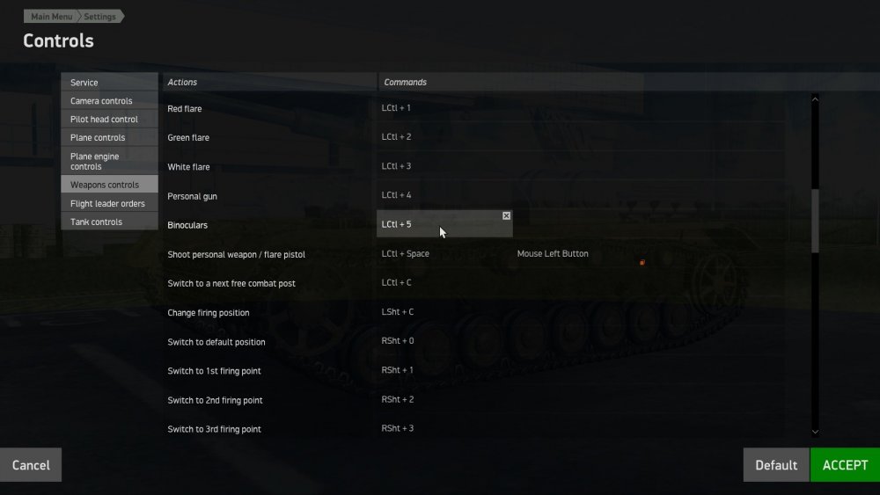Confirm changes with ACCEPT button
This screenshot has width=880, height=495.
845,465
